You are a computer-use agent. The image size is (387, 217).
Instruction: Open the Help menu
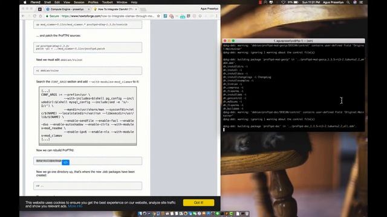pos(134,2)
